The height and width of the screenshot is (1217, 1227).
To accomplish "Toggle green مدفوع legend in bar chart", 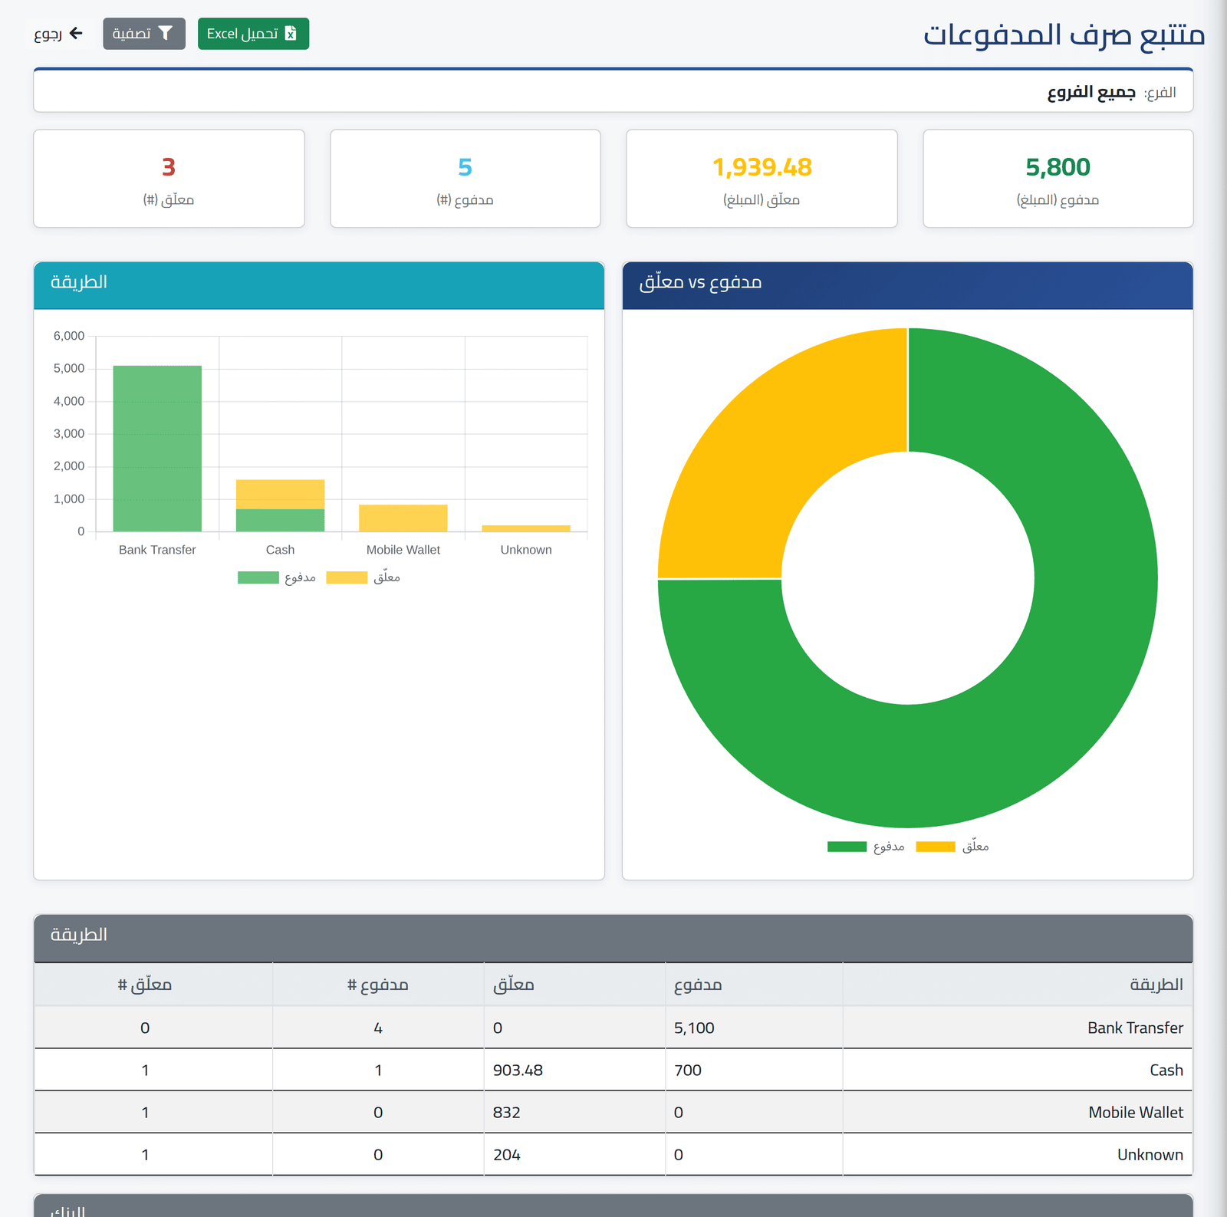I will pos(277,577).
